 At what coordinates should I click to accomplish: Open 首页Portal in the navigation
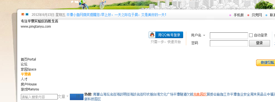tap(28, 59)
